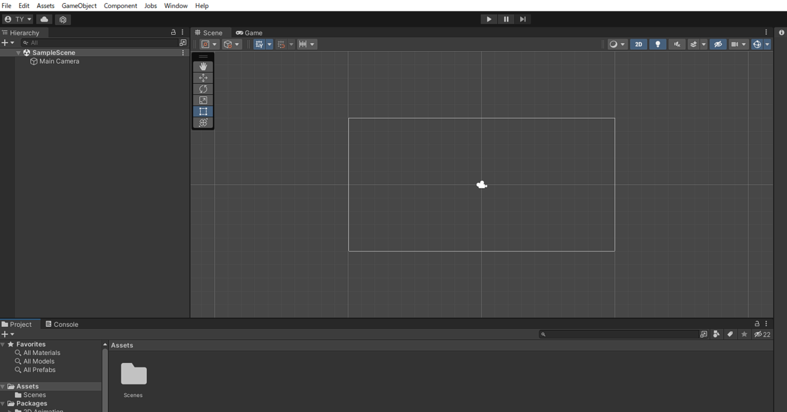Focus the Hierarchy search field
787x412 pixels.
(100, 43)
